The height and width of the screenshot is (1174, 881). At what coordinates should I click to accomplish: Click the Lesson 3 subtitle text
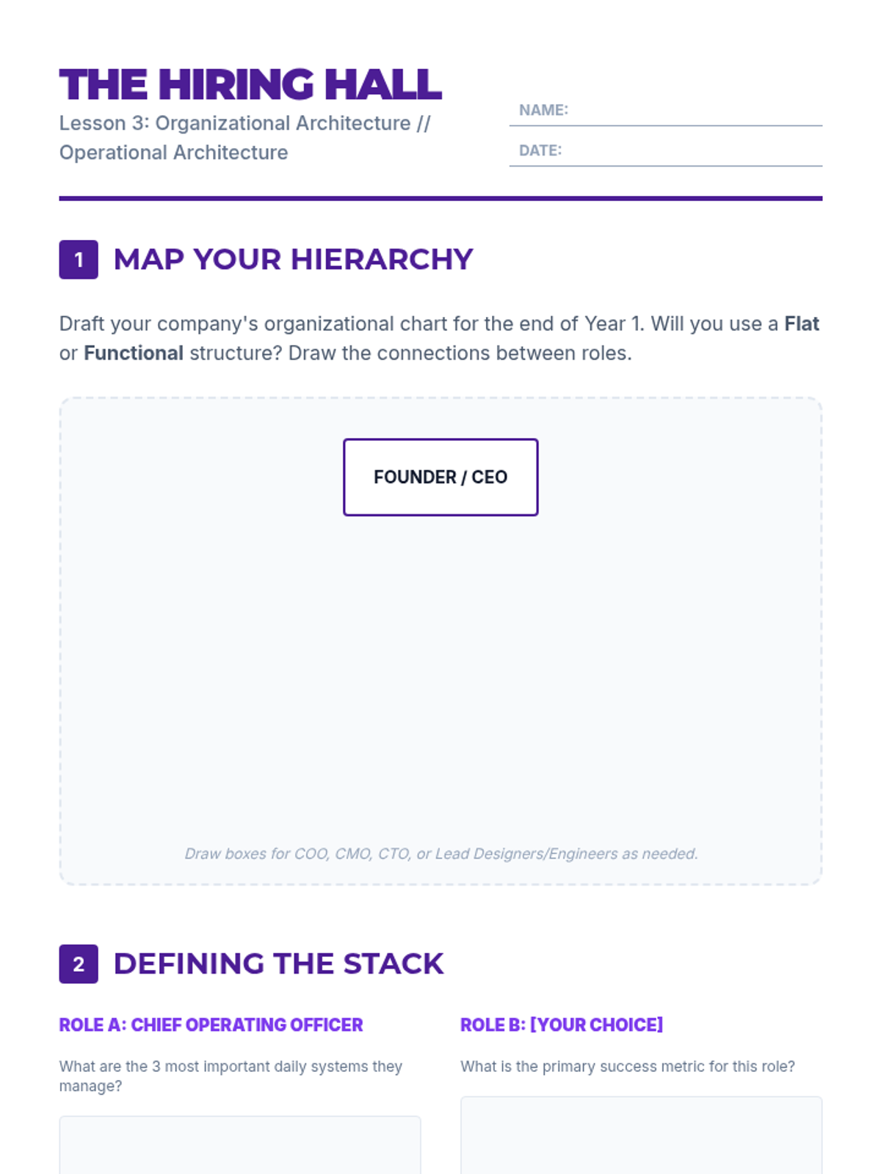click(245, 138)
